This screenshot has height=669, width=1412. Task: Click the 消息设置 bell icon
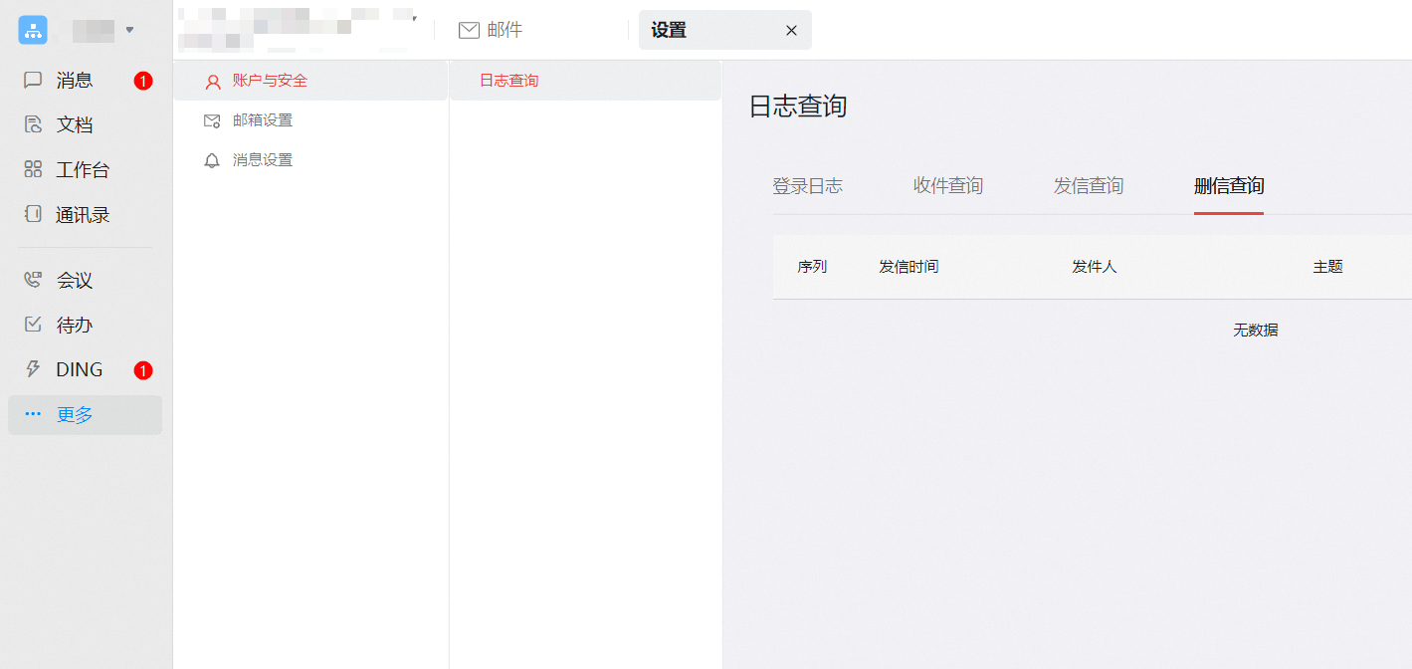point(212,160)
